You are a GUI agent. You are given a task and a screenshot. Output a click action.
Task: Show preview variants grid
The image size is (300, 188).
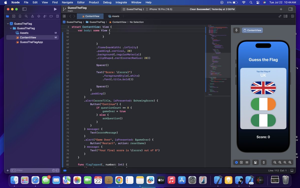(247, 162)
